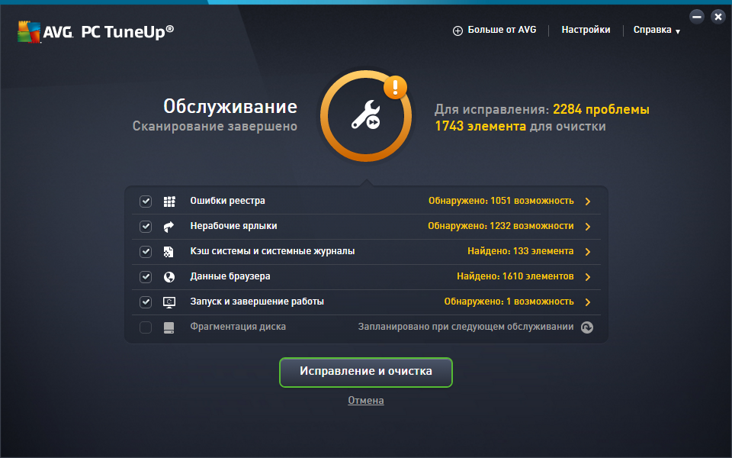Expand the Кэш системы row chevron
The image size is (732, 458).
(588, 252)
